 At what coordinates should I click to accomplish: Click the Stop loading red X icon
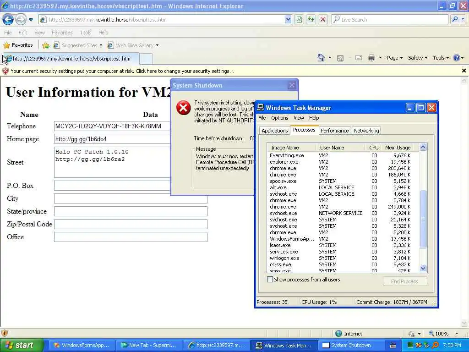click(x=323, y=19)
